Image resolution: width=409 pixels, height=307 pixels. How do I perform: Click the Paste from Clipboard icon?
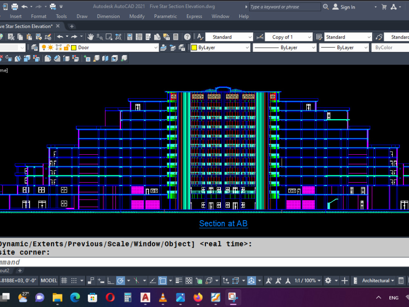29,37
